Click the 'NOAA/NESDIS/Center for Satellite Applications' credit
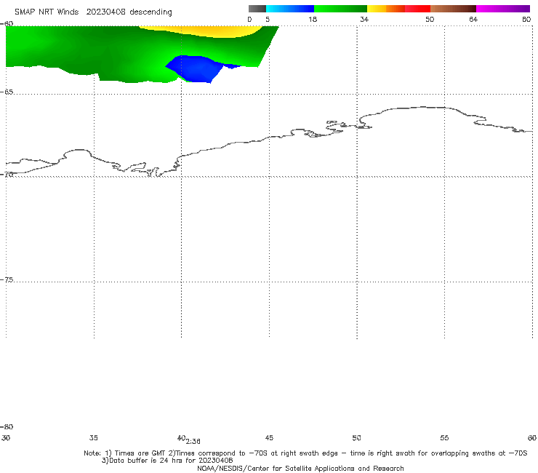The image size is (538, 473). [300, 469]
